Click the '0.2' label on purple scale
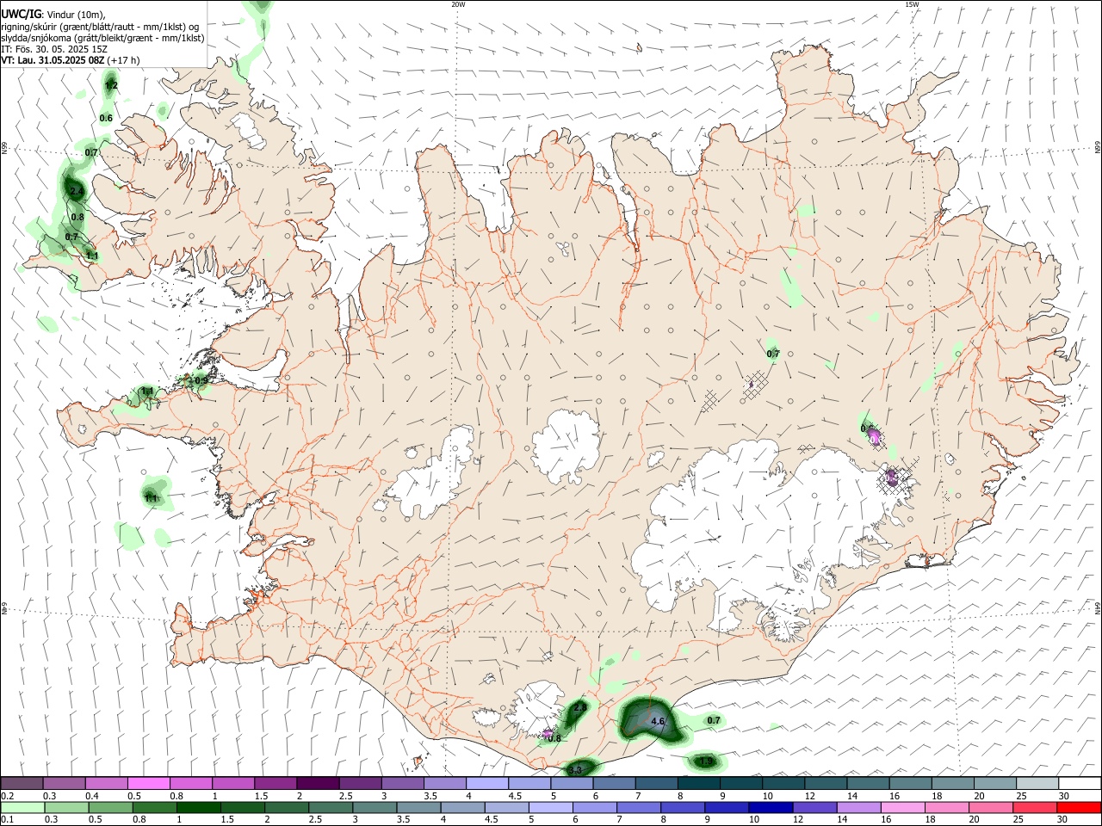This screenshot has height=826, width=1102. click(8, 796)
